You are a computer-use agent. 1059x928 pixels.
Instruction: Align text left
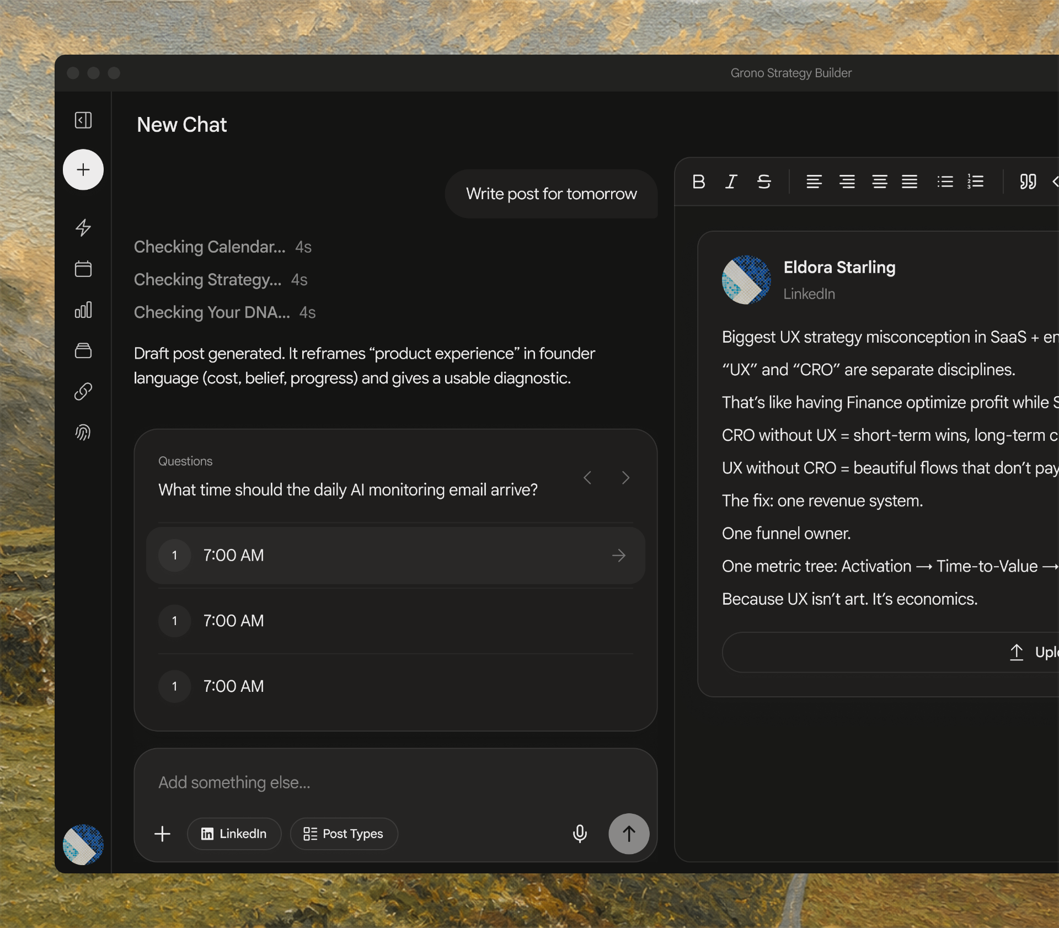(814, 182)
